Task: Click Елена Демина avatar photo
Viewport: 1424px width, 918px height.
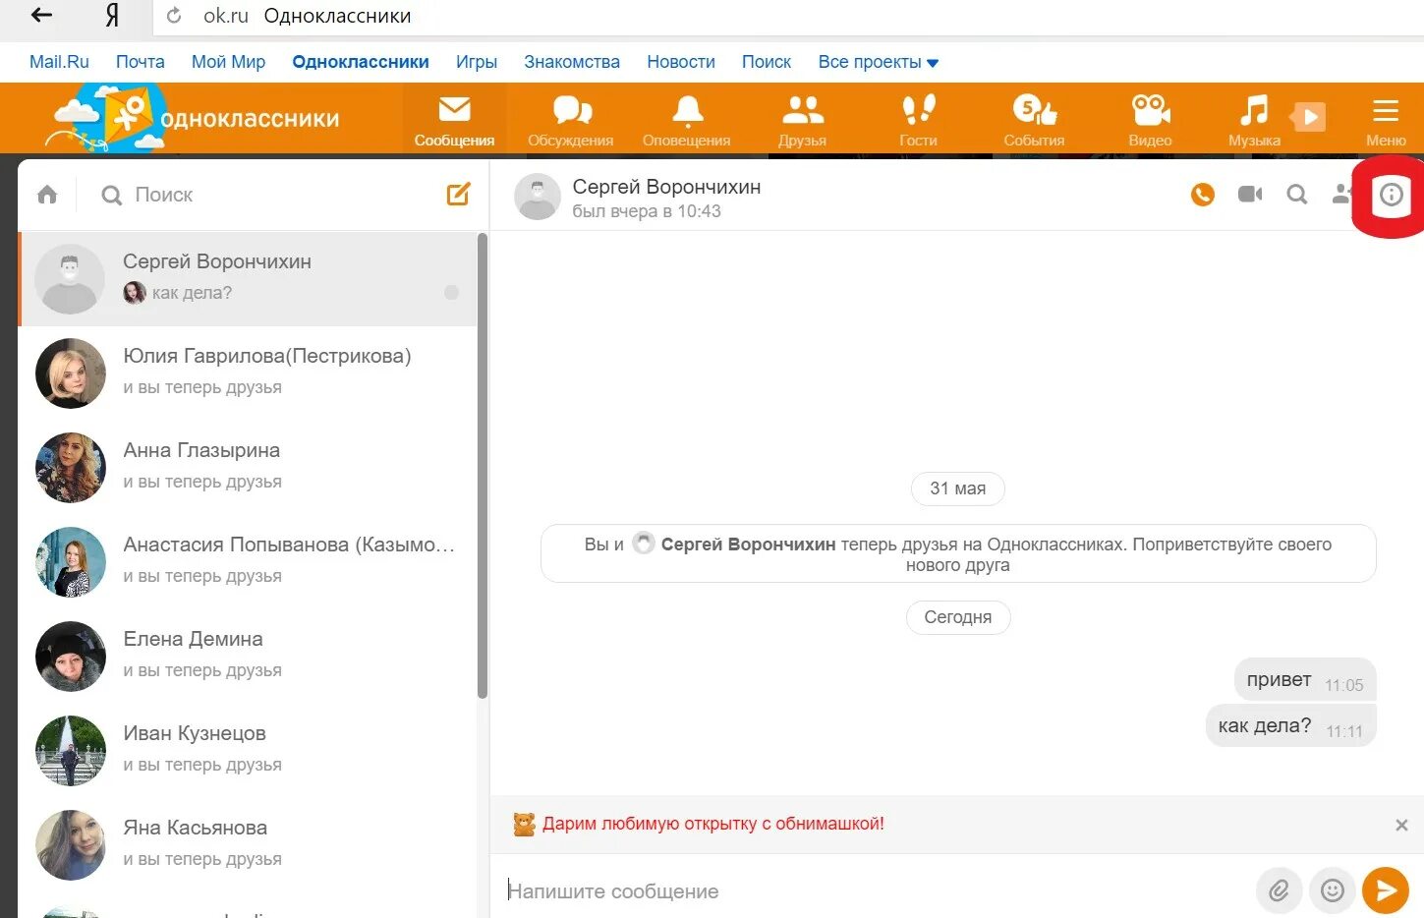Action: (71, 657)
